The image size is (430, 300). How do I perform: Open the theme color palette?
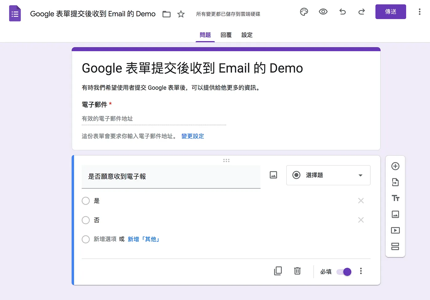pyautogui.click(x=304, y=12)
